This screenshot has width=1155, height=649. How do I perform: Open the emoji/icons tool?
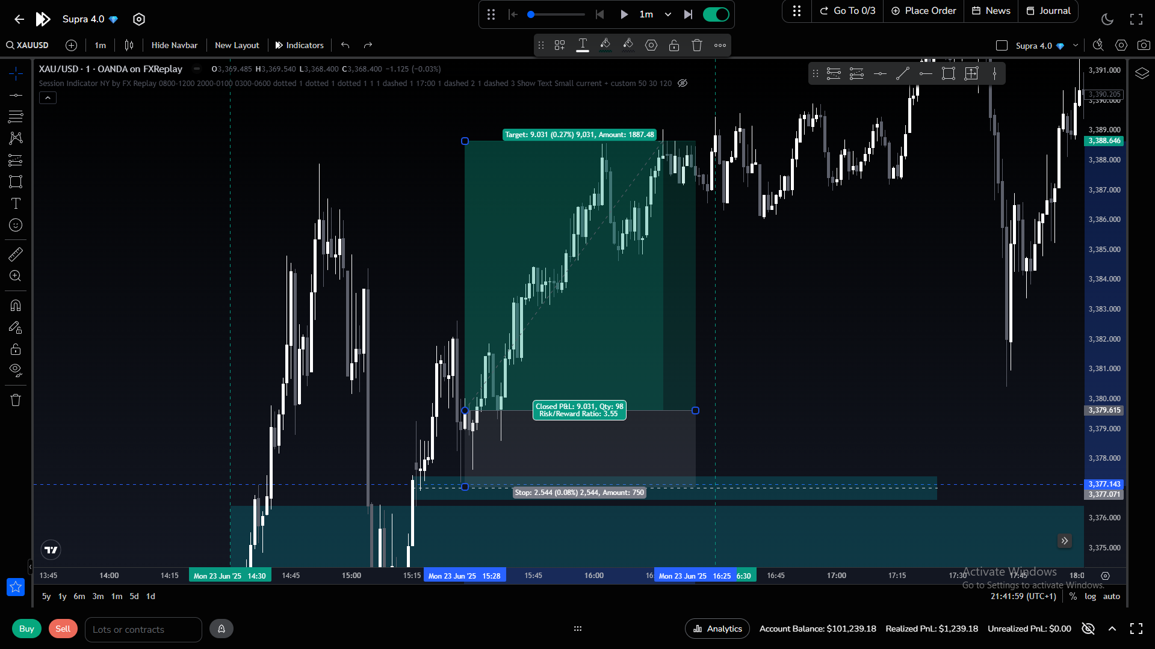pos(16,225)
